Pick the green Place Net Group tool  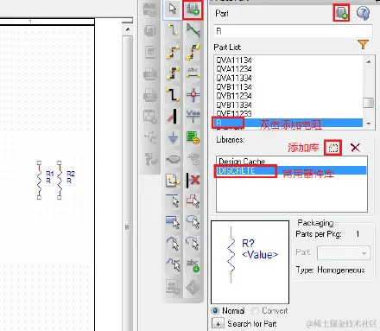(x=193, y=30)
